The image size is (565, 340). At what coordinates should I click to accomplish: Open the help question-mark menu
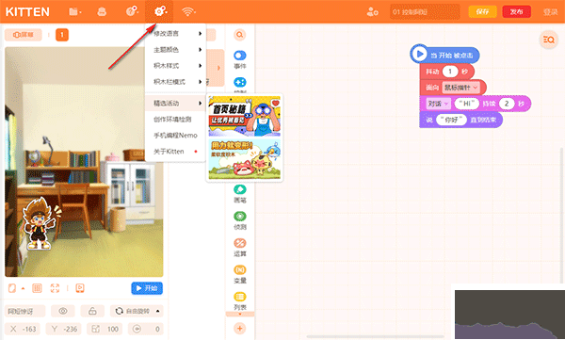pos(132,11)
